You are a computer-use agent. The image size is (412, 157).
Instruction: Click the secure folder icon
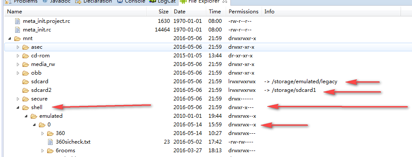26,99
